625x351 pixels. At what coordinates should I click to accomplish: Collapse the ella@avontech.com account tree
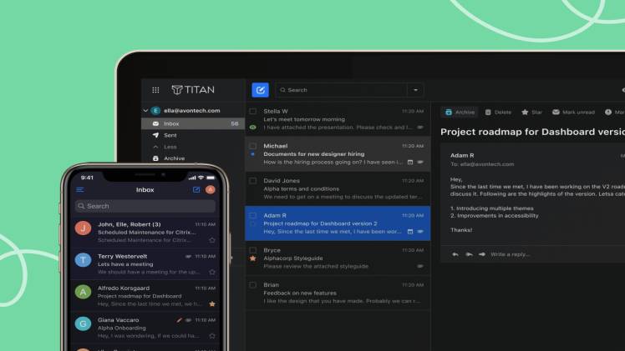(145, 110)
